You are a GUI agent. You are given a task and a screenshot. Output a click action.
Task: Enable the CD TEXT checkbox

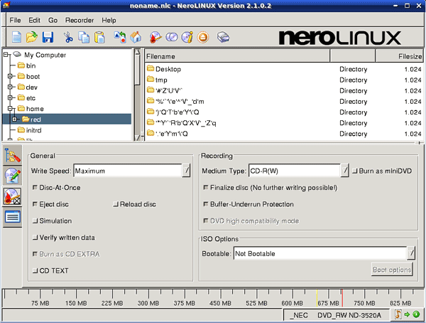(x=35, y=270)
